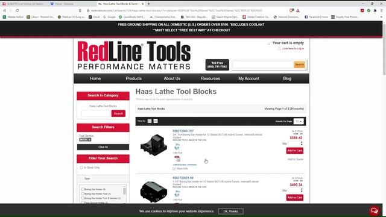Add the $588.42 item to cart
Image resolution: width=386 pixels, height=217 pixels.
tap(295, 151)
